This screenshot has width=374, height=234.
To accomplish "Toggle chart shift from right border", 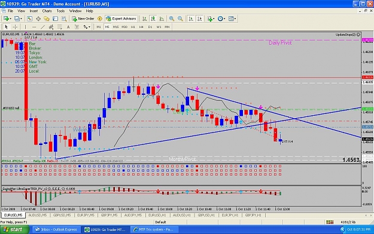I will pyautogui.click(x=200, y=19).
